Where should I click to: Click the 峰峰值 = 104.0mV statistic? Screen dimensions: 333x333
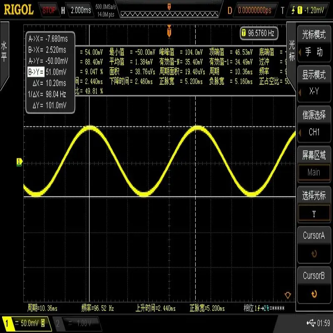pos(181,52)
